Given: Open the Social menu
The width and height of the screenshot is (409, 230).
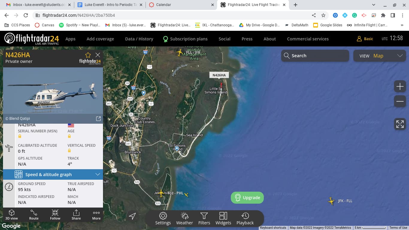Looking at the screenshot, I should tap(225, 39).
